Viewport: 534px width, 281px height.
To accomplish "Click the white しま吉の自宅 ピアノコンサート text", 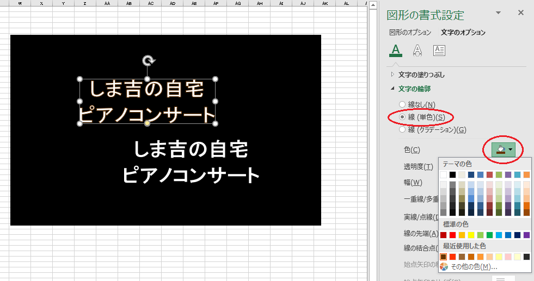I will pos(191,163).
